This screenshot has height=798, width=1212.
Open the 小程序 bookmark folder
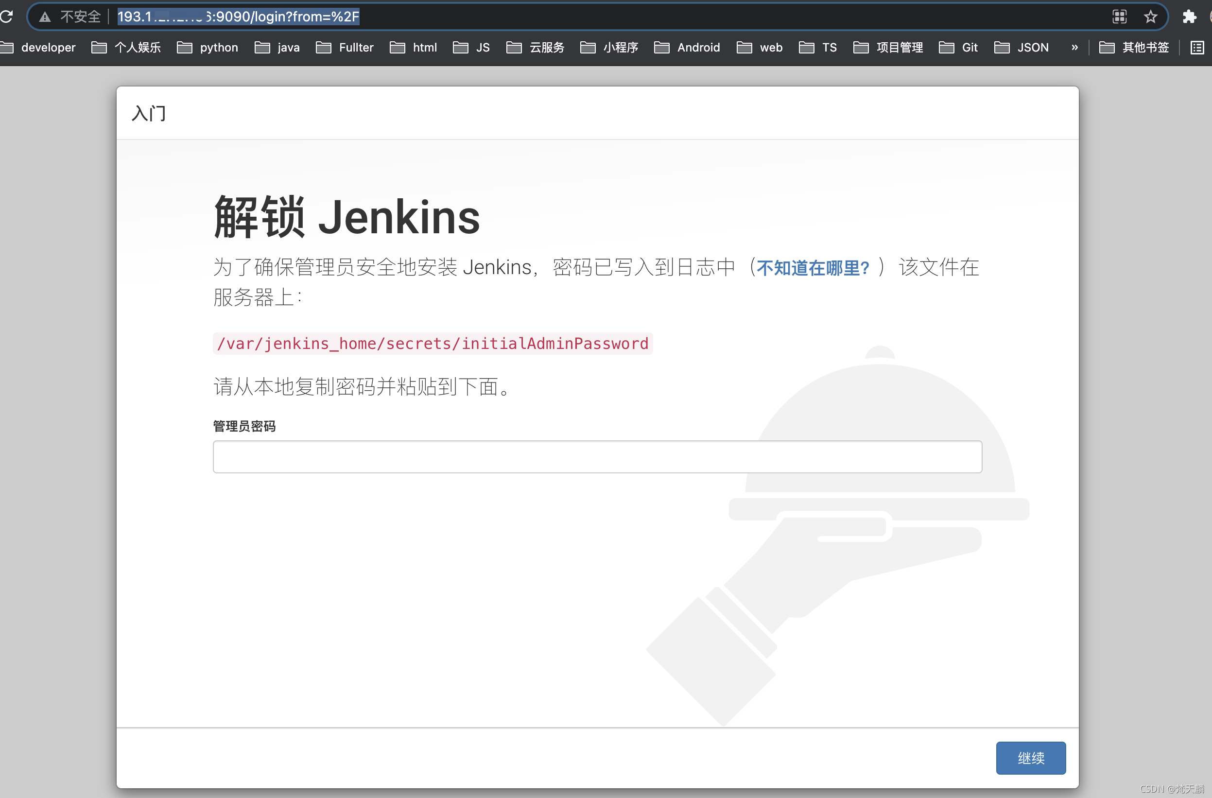[609, 47]
